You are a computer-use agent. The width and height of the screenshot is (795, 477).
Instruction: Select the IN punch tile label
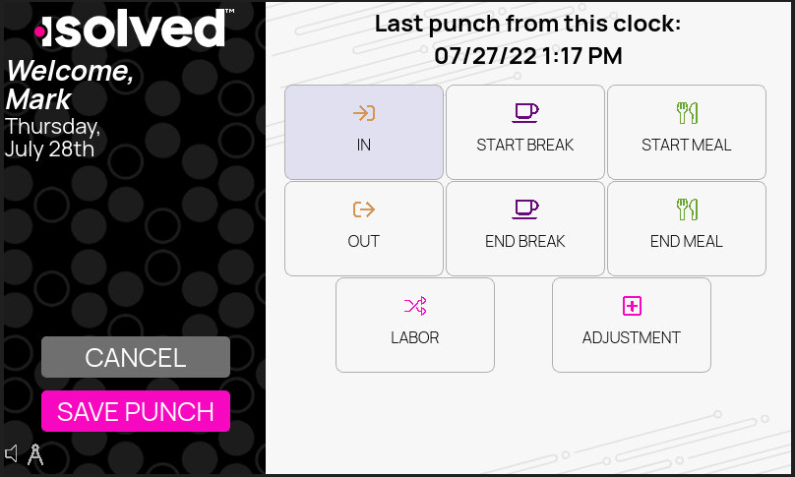(x=364, y=145)
